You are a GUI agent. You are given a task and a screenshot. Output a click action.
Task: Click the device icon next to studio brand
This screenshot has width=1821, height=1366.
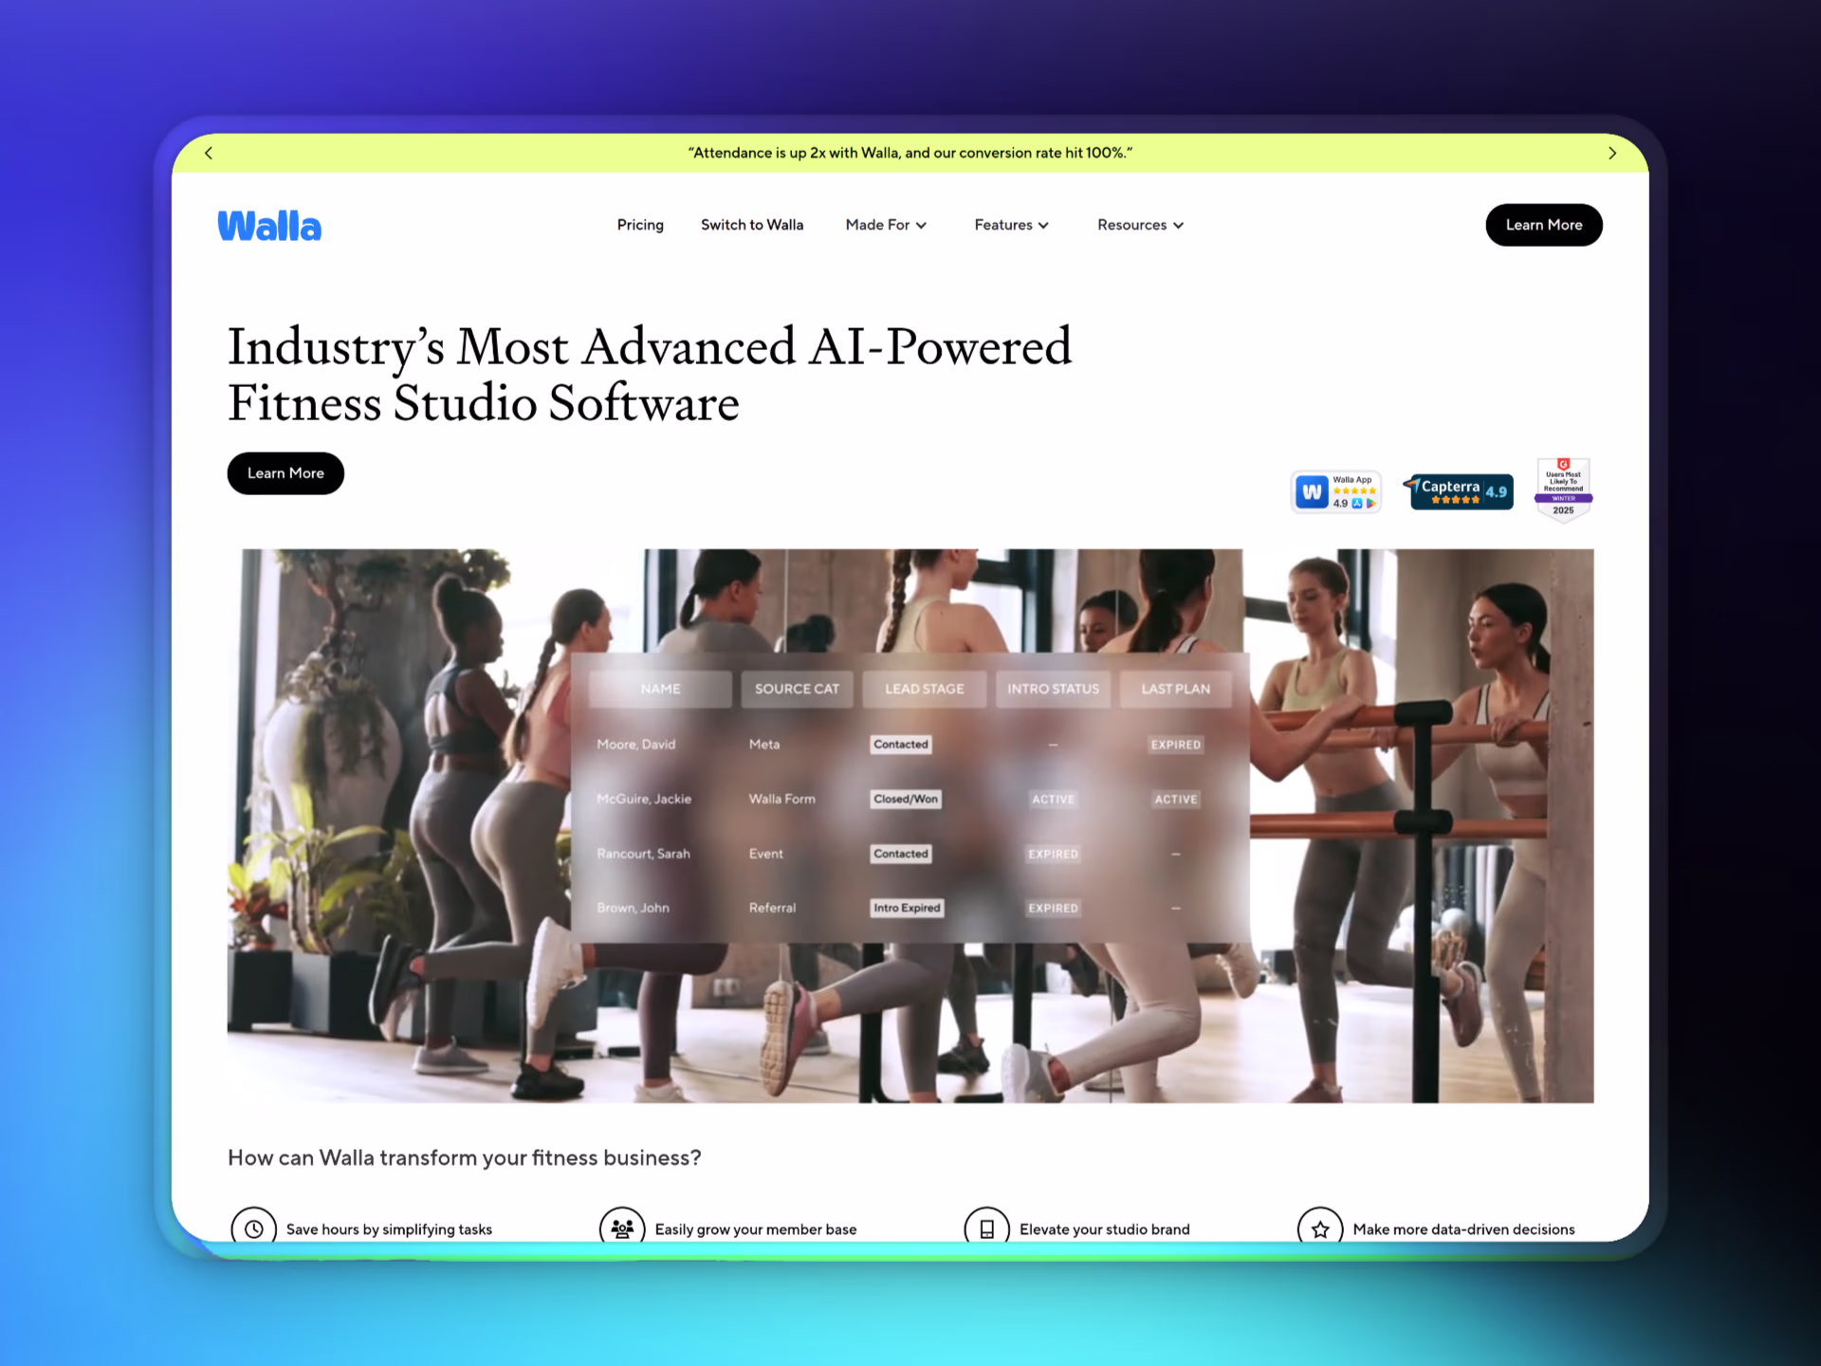pyautogui.click(x=986, y=1227)
